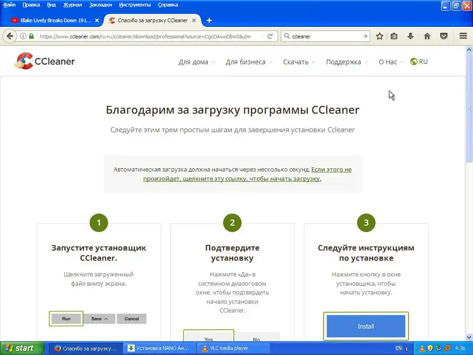473x355 pixels.
Task: Bookmark this page with the star icon
Action: click(380, 36)
